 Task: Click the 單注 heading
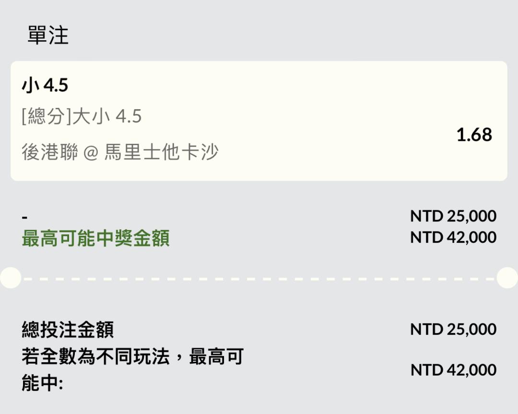coord(48,35)
